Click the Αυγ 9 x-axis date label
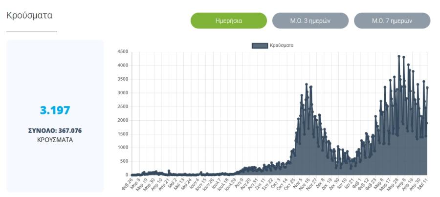 [x=240, y=182]
